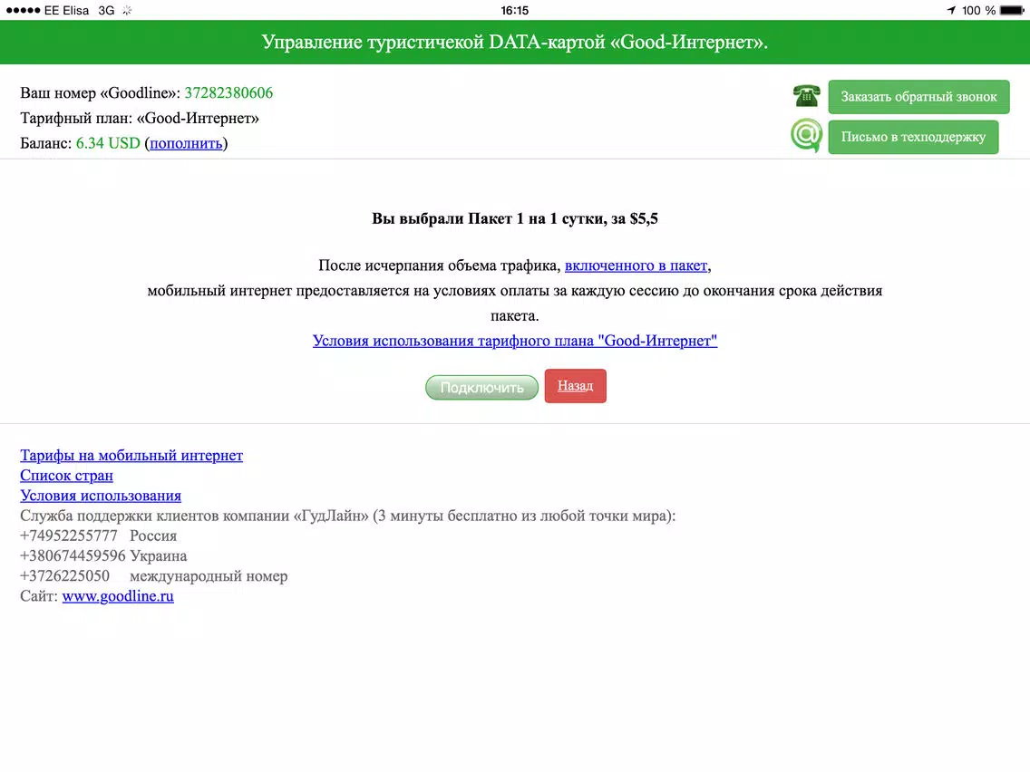Viewport: 1030px width, 772px height.
Task: Click the green header title banner
Action: [x=515, y=42]
